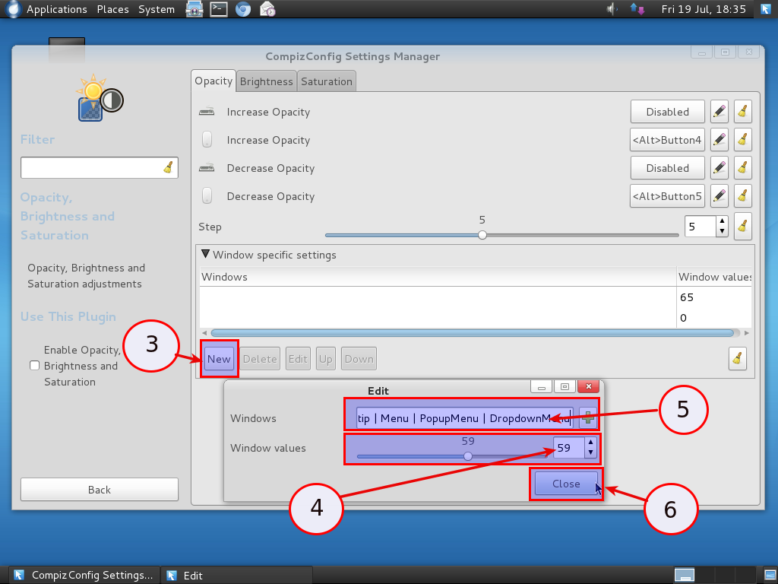778x584 pixels.
Task: Launch the terminal from the top panel
Action: [218, 9]
